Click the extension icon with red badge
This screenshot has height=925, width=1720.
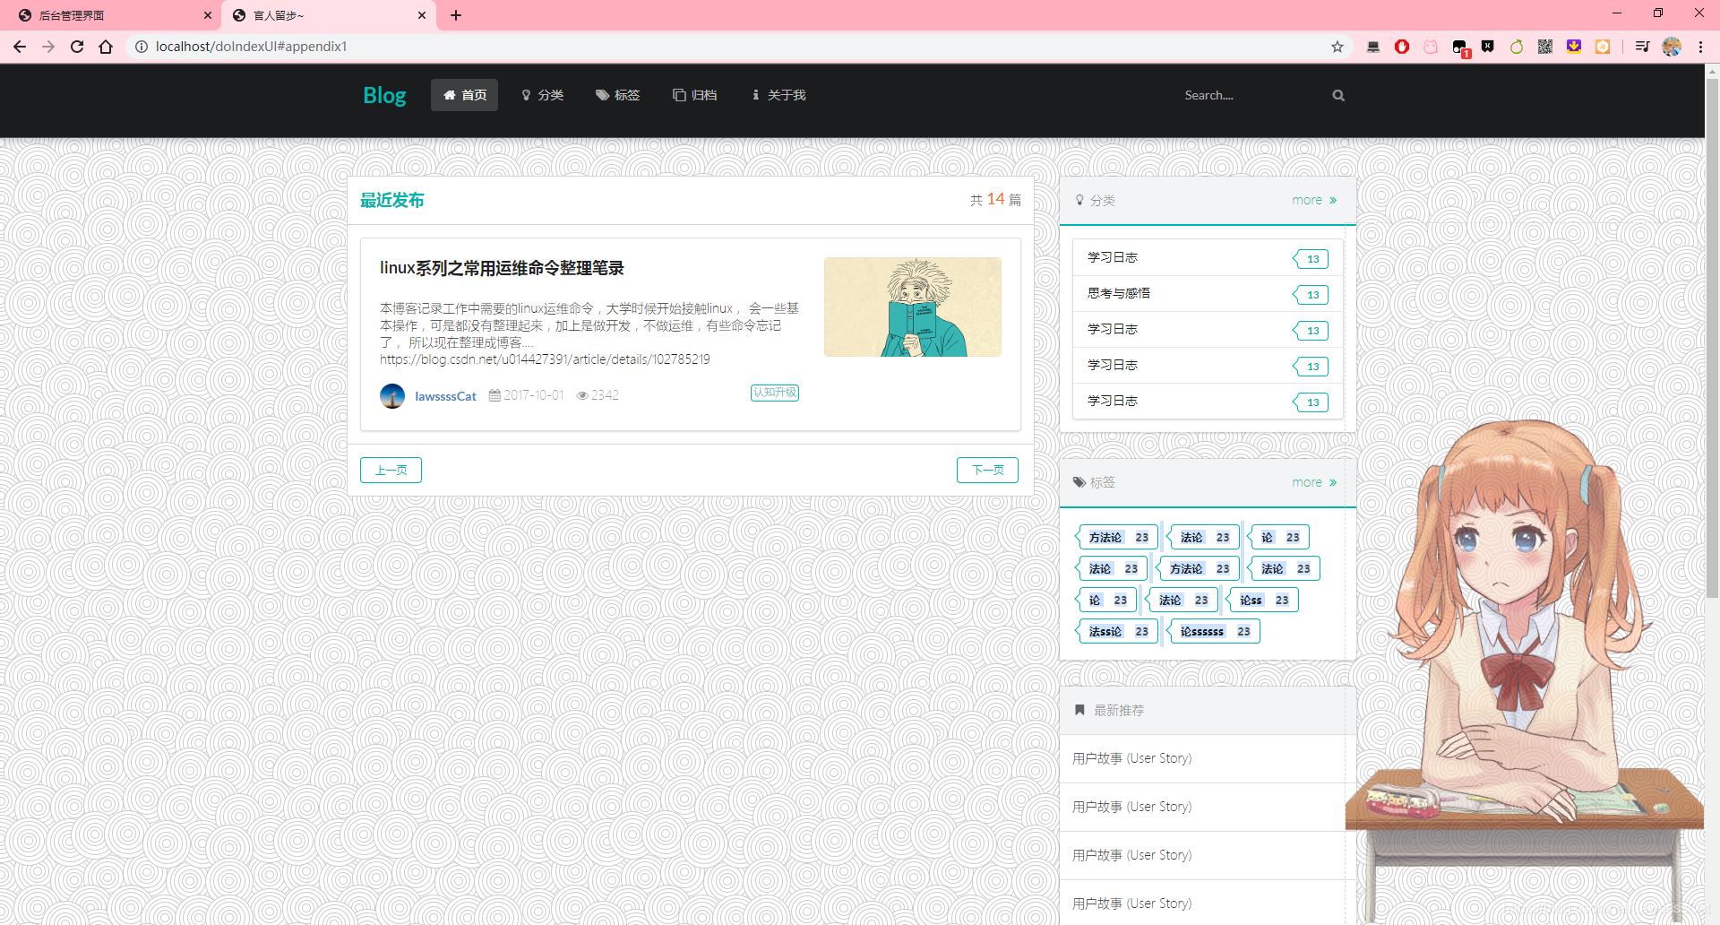tap(1460, 48)
